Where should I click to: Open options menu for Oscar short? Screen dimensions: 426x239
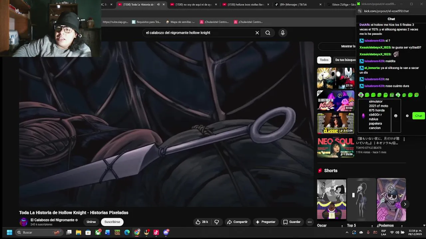[342, 226]
